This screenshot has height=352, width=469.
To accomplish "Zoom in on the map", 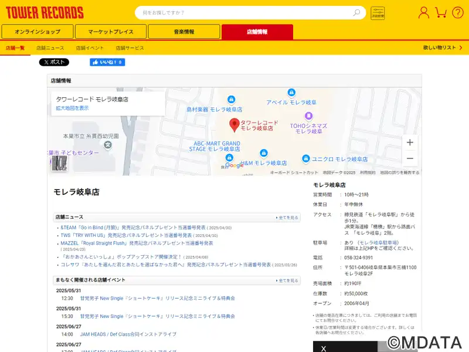I will pos(410,143).
